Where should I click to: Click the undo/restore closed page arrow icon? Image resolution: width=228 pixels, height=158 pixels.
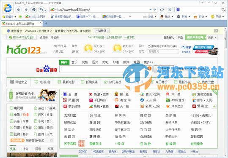tap(41, 10)
